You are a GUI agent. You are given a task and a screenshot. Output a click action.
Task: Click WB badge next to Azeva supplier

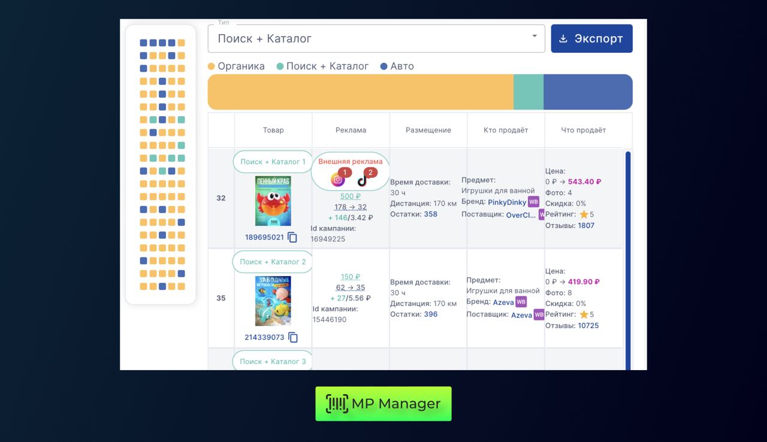pyautogui.click(x=539, y=314)
